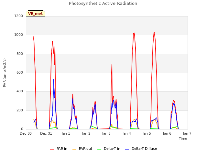Screen dimensions: 207x155
Task: Click the Jan 6 x-axis label
Action: [167, 133]
